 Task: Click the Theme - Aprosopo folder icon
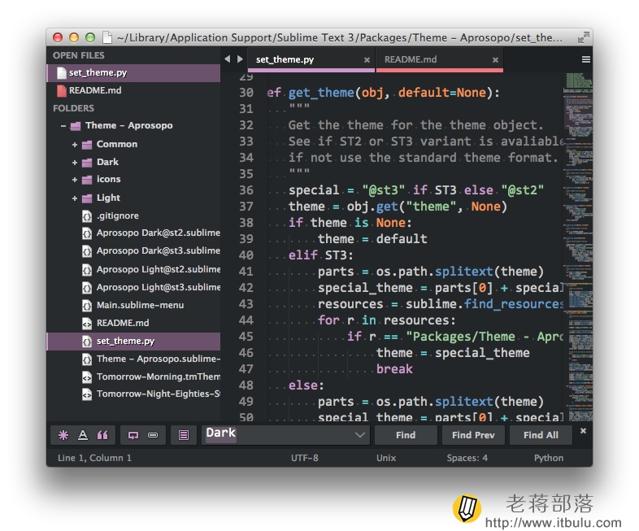click(75, 126)
